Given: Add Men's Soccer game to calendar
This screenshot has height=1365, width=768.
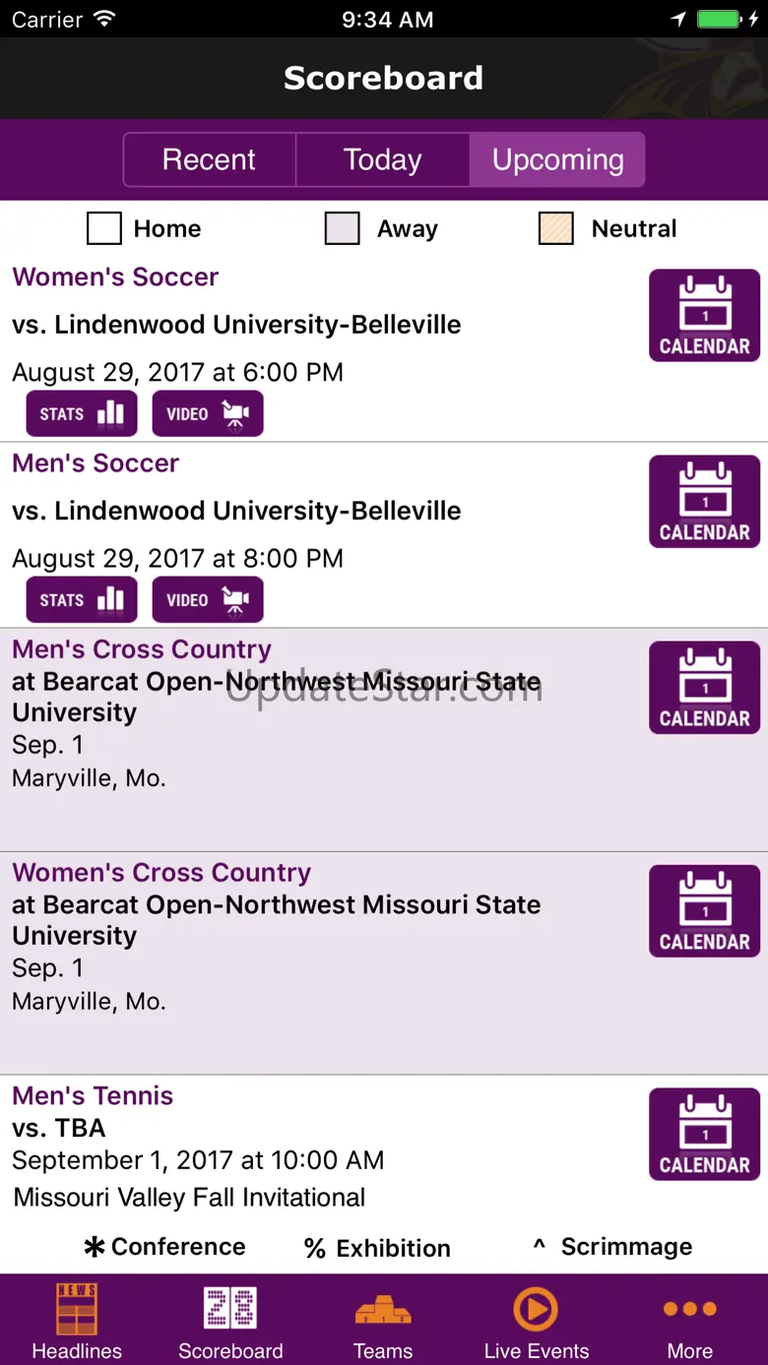Looking at the screenshot, I should tap(704, 501).
